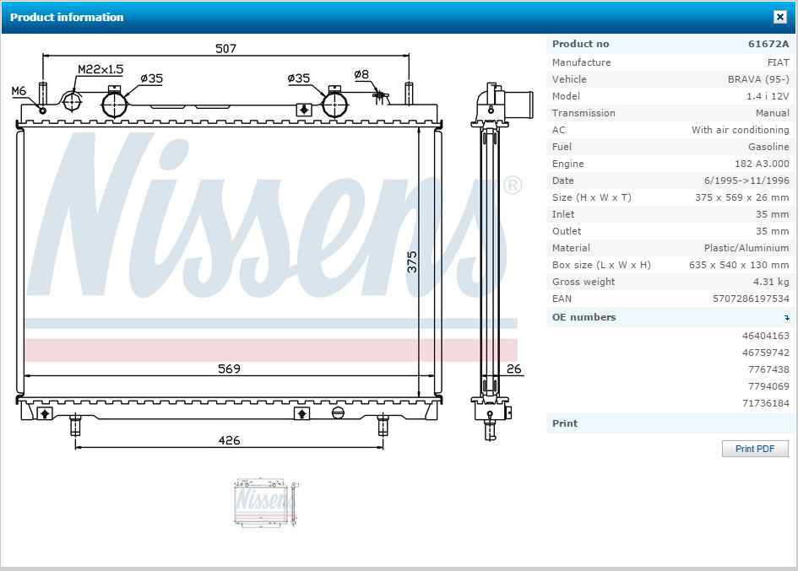Click the 'Engine' label
This screenshot has width=798, height=571.
(568, 164)
